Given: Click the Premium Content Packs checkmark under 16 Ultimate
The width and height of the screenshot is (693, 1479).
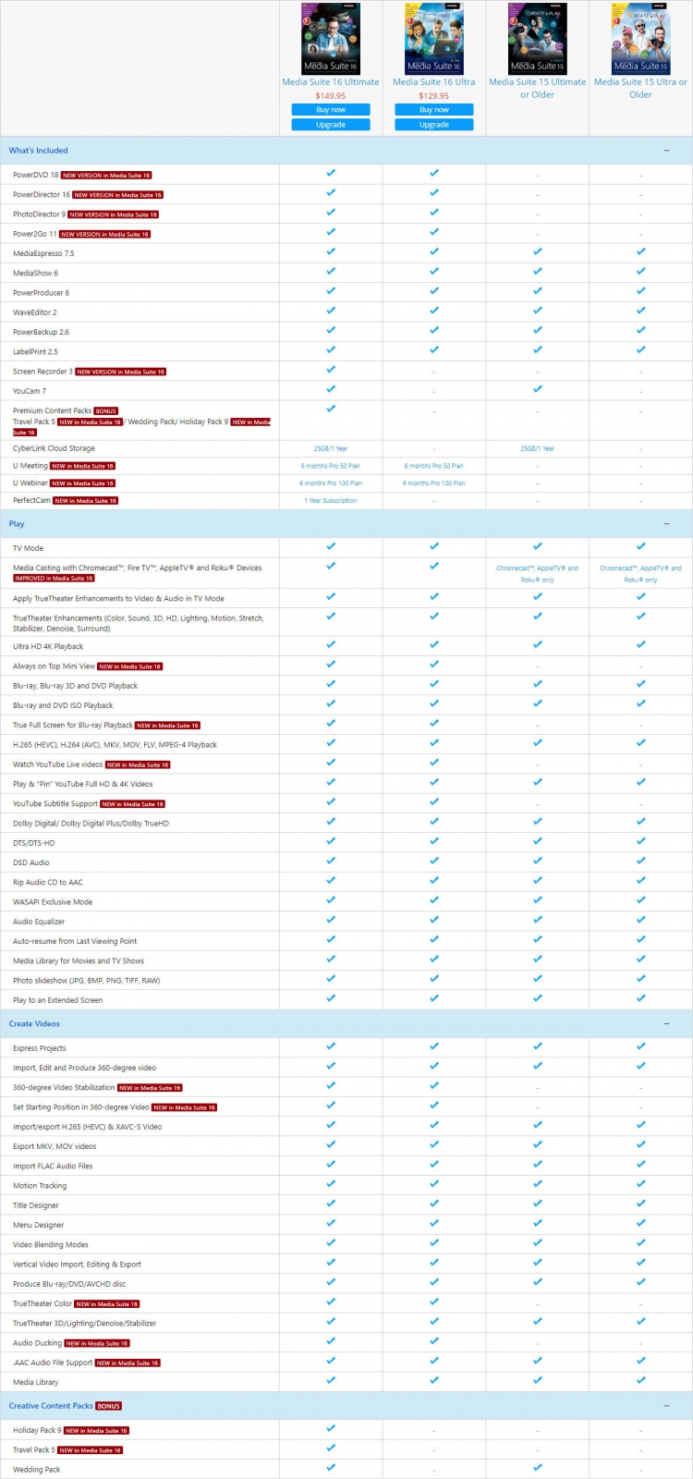Looking at the screenshot, I should click(x=331, y=409).
